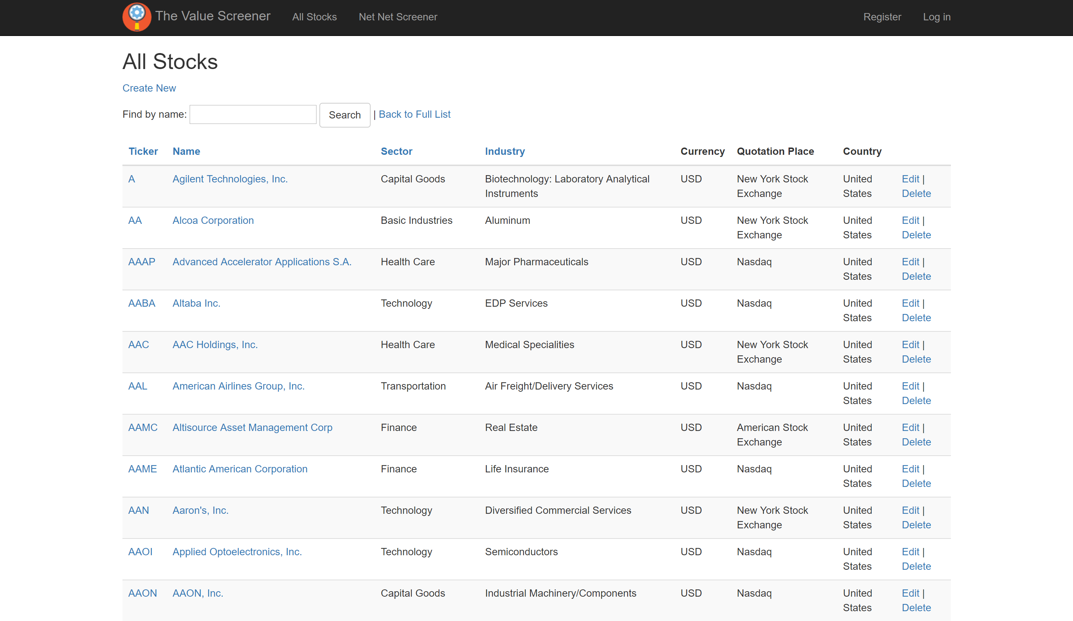The image size is (1073, 621).
Task: Sort table by Sector column header
Action: [396, 151]
